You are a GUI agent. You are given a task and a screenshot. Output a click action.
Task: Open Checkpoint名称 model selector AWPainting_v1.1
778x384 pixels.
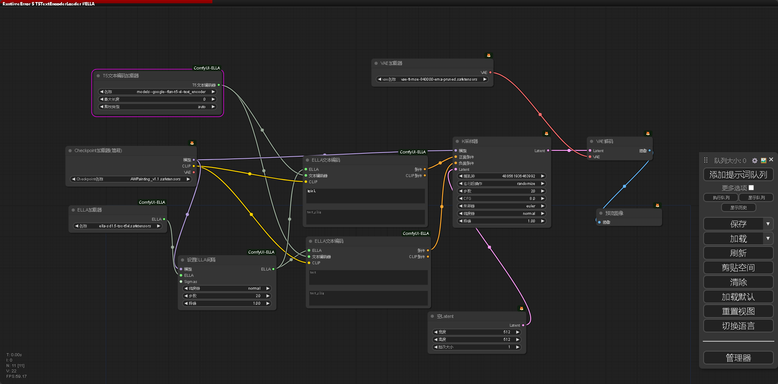pos(131,179)
